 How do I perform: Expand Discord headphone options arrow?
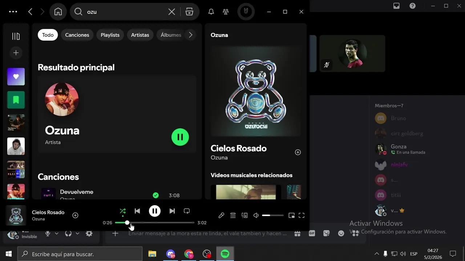point(77,234)
